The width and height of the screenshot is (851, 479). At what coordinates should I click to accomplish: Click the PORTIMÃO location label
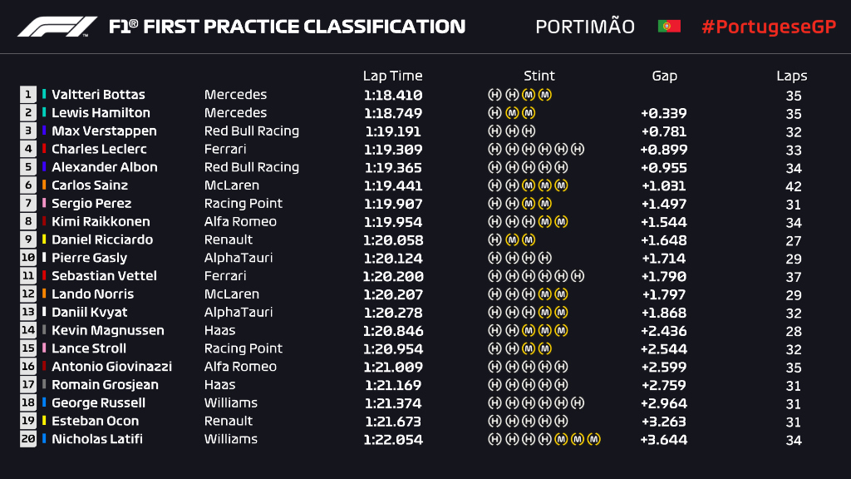585,27
